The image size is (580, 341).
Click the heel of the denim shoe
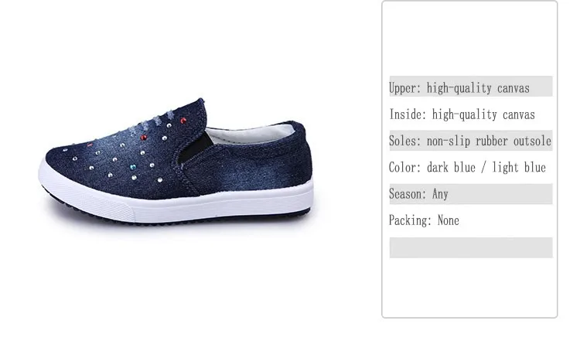296,155
